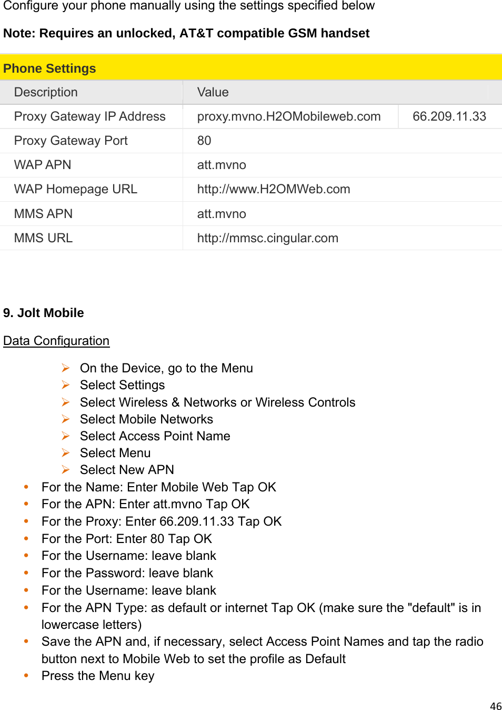Viewport: 502px width, 710px height.
Task: Click the arrow bullet beside "On the Device" step
Action: (x=66, y=368)
